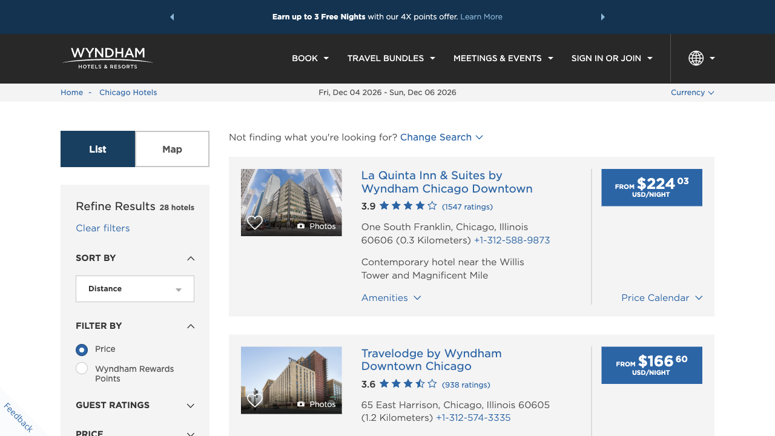This screenshot has width=775, height=436.
Task: Expand Price Calendar for La Quinta
Action: (x=662, y=298)
